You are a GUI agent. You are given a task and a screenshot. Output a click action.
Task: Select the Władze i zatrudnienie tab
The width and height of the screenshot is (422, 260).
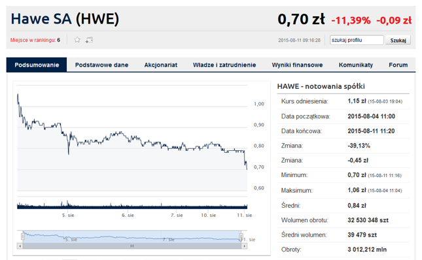click(224, 65)
